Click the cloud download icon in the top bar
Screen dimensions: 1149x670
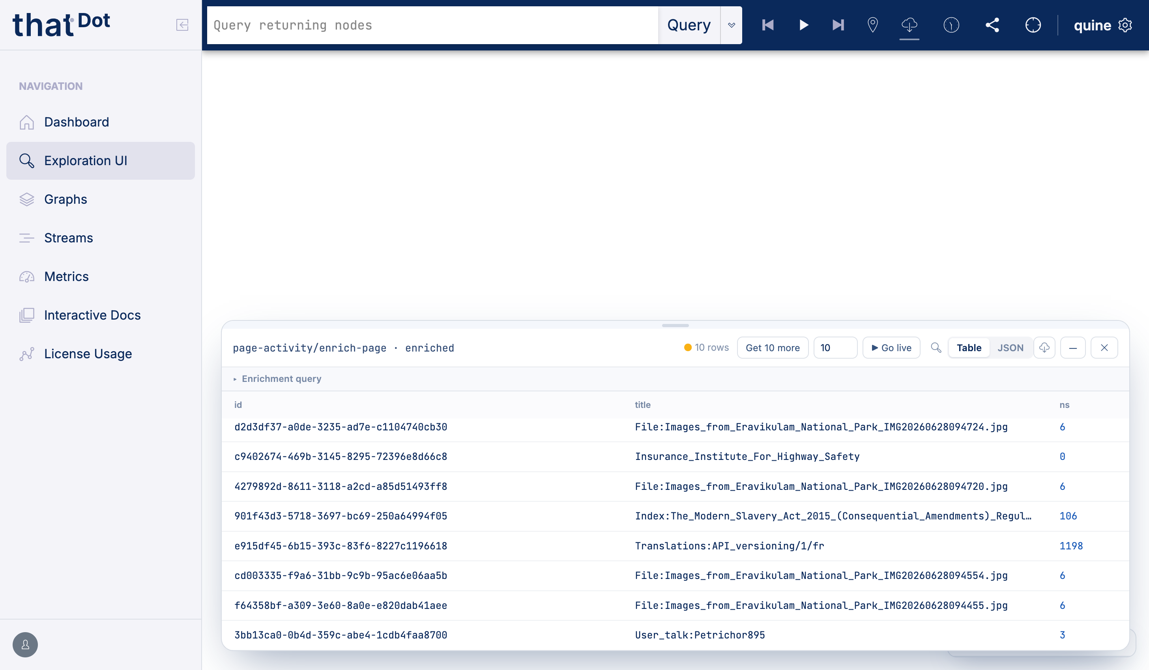(909, 25)
